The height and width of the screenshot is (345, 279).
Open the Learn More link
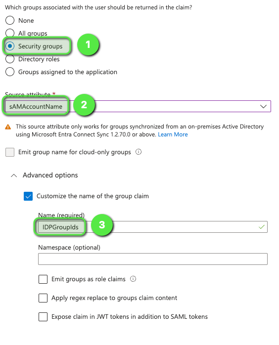pyautogui.click(x=173, y=134)
